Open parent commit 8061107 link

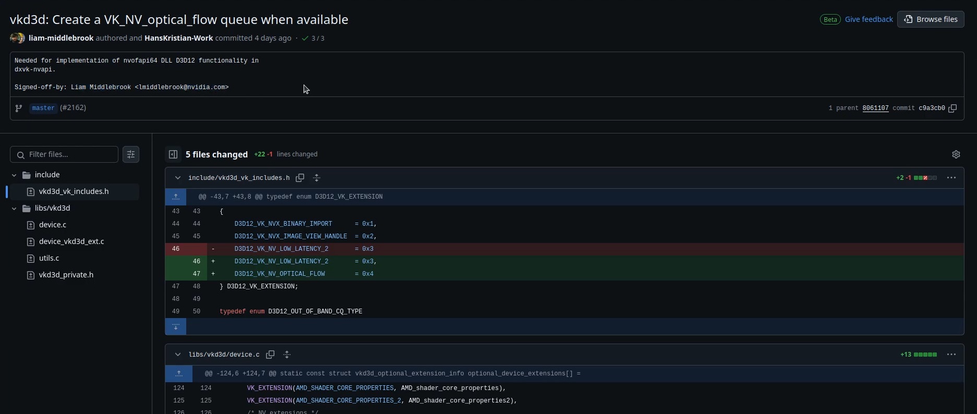point(875,108)
